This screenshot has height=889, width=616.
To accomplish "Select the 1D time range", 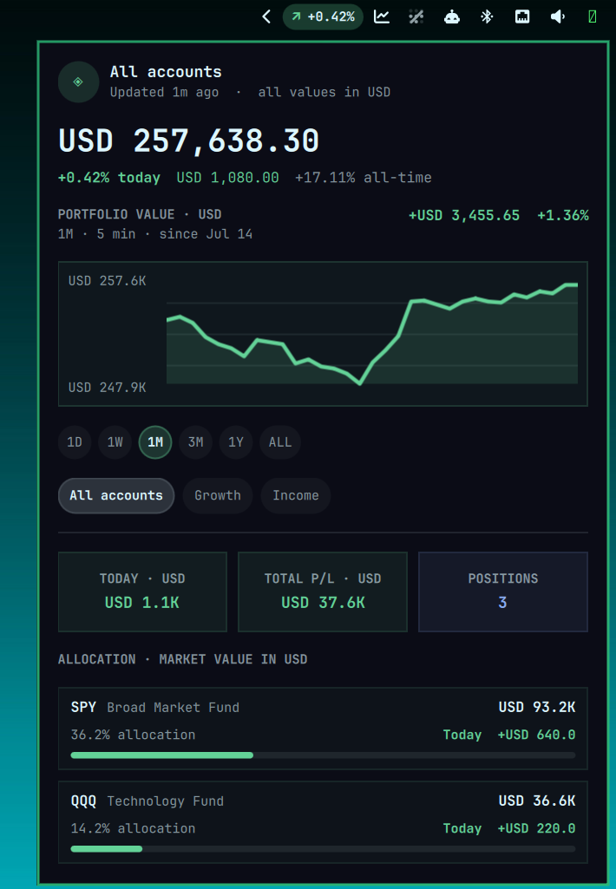I will (x=75, y=442).
